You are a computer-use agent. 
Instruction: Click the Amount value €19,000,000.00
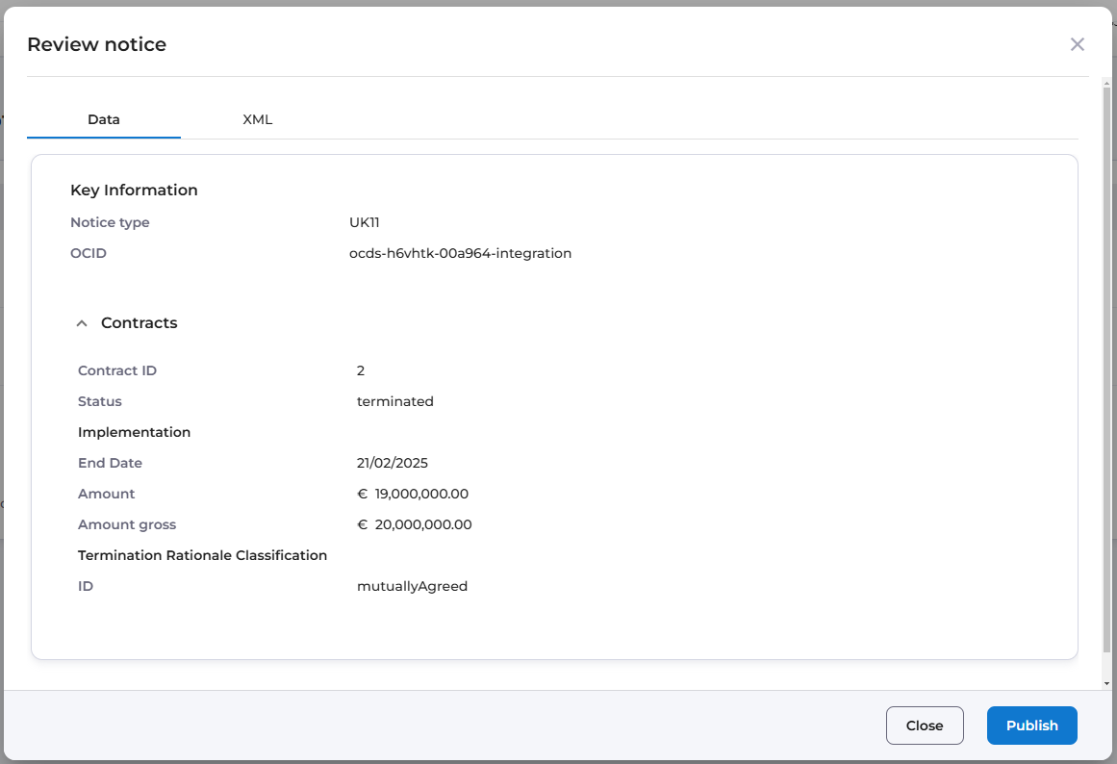coord(413,495)
